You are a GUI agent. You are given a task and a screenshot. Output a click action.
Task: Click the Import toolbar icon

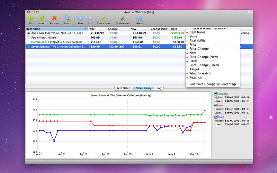click(x=42, y=18)
